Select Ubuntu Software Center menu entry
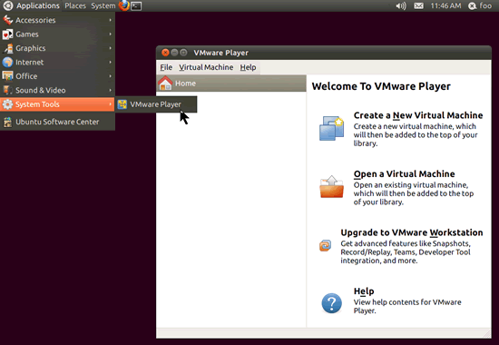The image size is (499, 345). tap(57, 122)
